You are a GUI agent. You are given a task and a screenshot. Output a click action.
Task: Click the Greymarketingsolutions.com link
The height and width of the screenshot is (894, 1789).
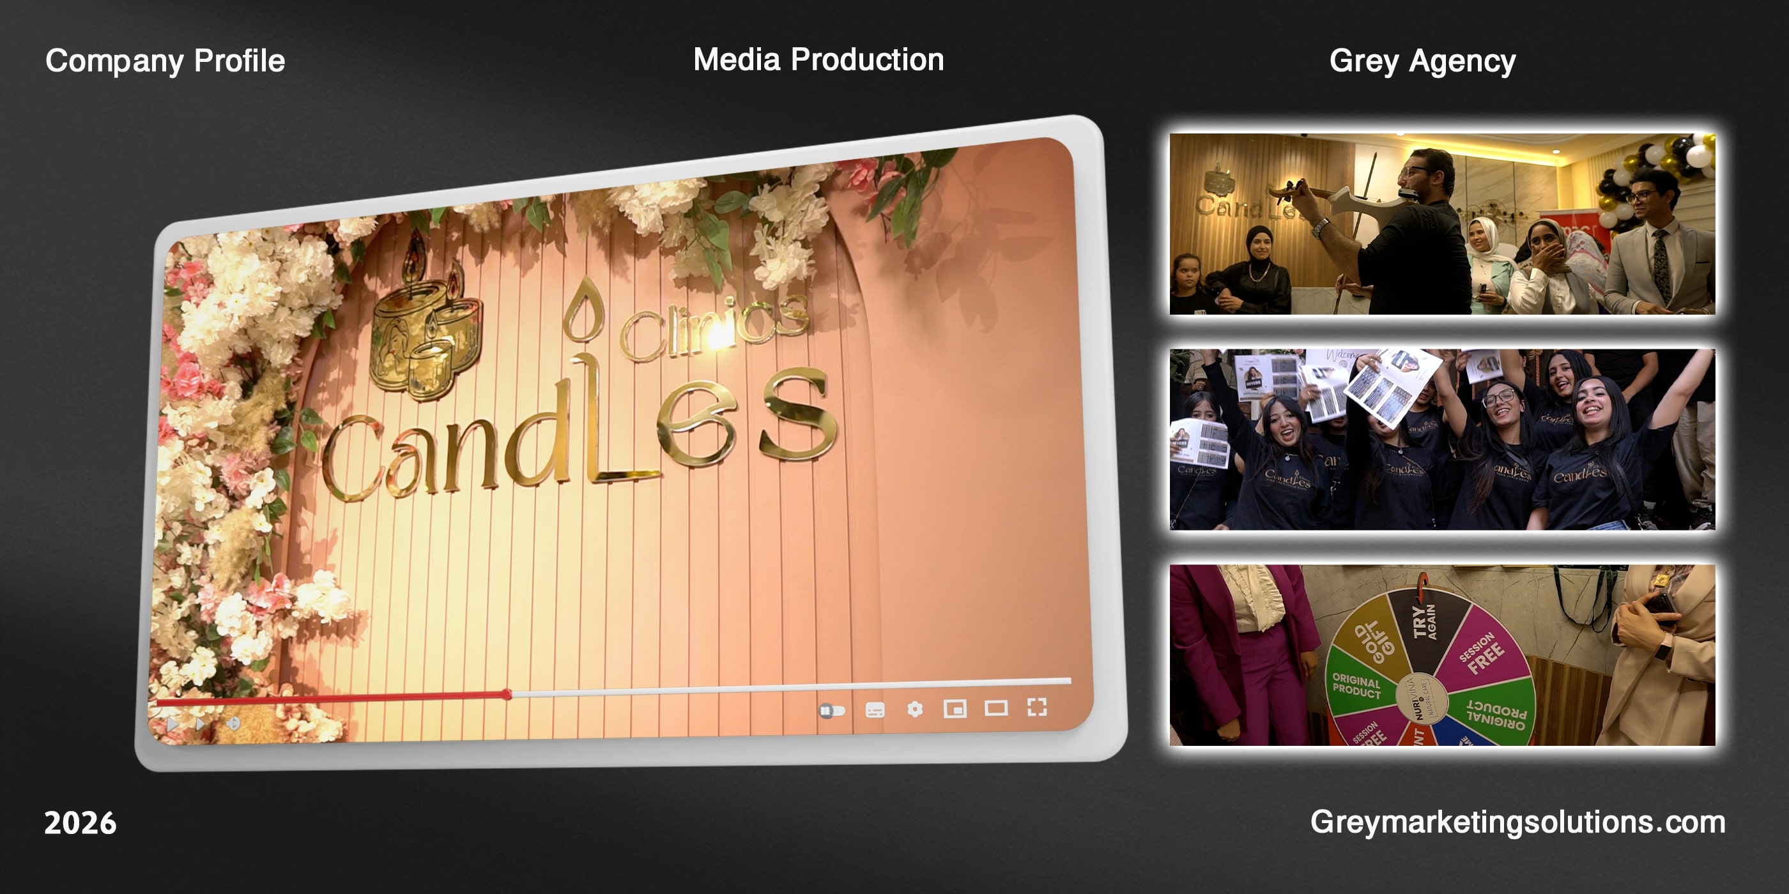tap(1517, 822)
